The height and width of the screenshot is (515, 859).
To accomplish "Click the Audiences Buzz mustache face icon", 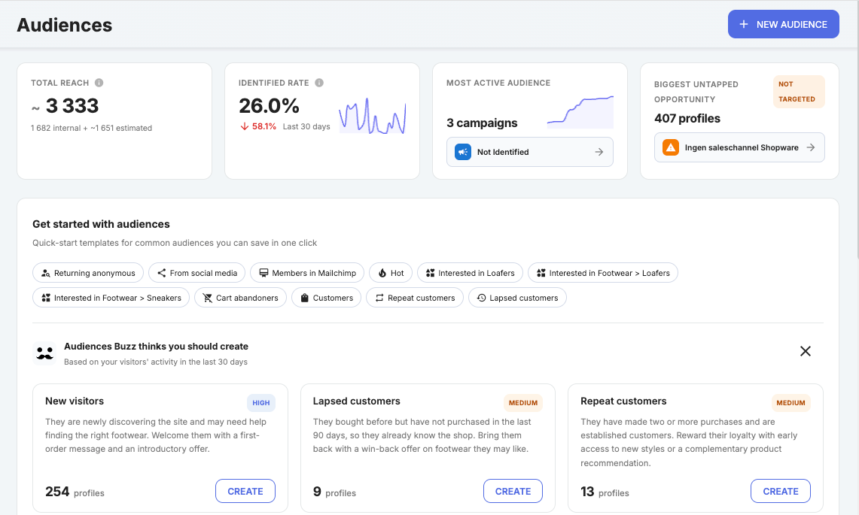I will pyautogui.click(x=44, y=353).
